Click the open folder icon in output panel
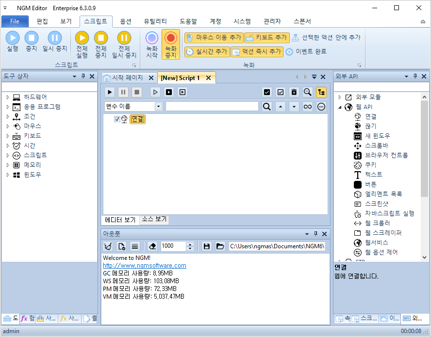431x337 pixels. click(x=220, y=246)
